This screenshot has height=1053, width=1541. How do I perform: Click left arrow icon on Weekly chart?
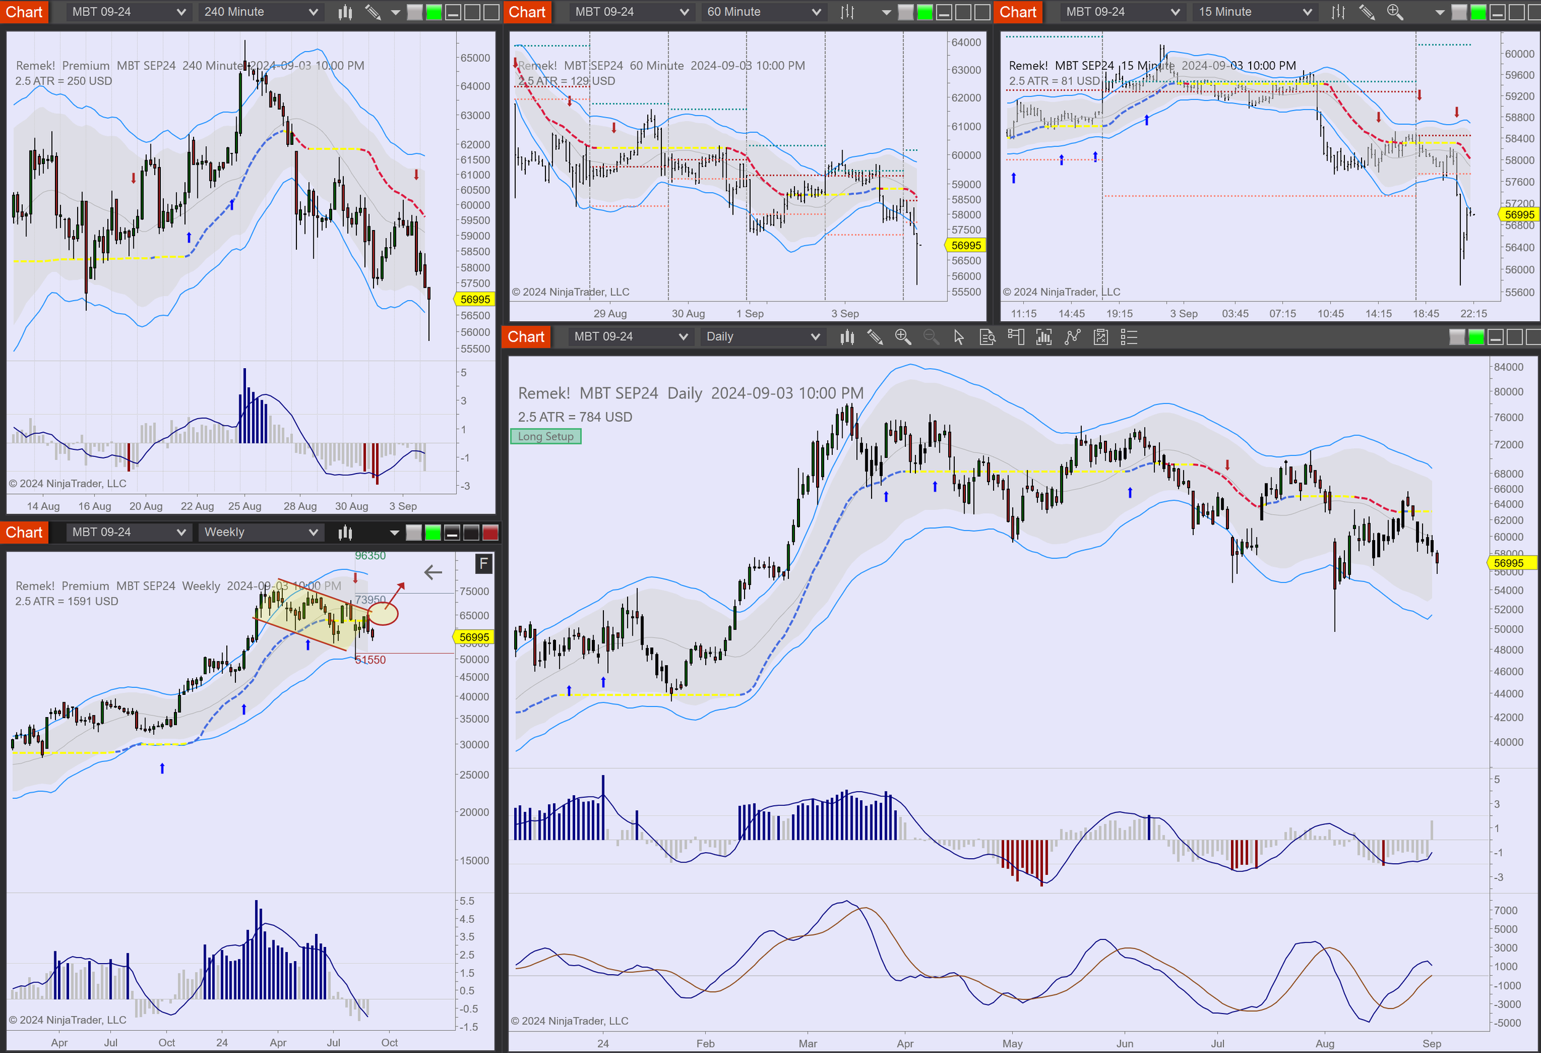point(433,572)
